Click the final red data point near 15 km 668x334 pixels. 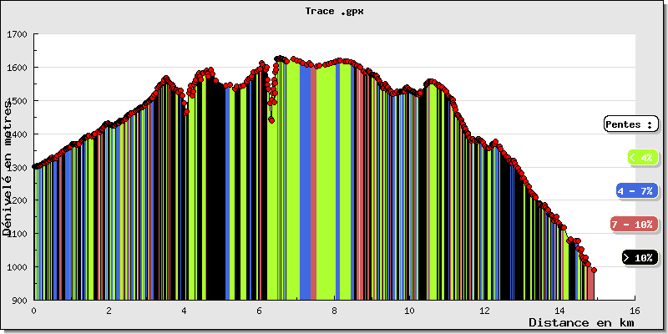594,270
